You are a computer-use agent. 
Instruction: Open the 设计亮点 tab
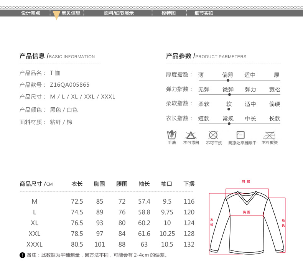[31, 13]
